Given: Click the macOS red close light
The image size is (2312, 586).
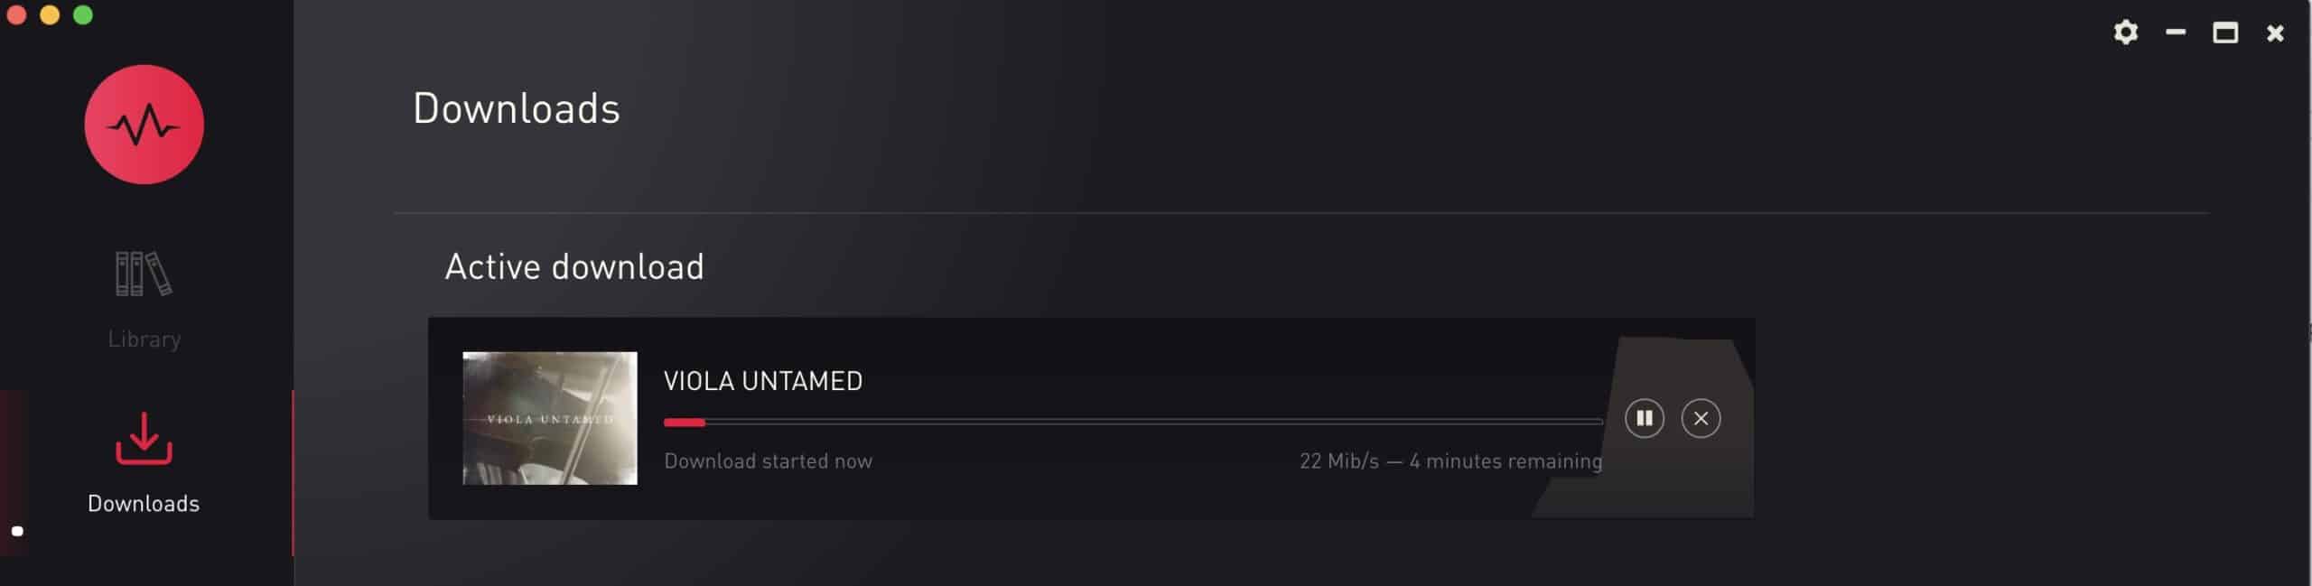Looking at the screenshot, I should [16, 14].
